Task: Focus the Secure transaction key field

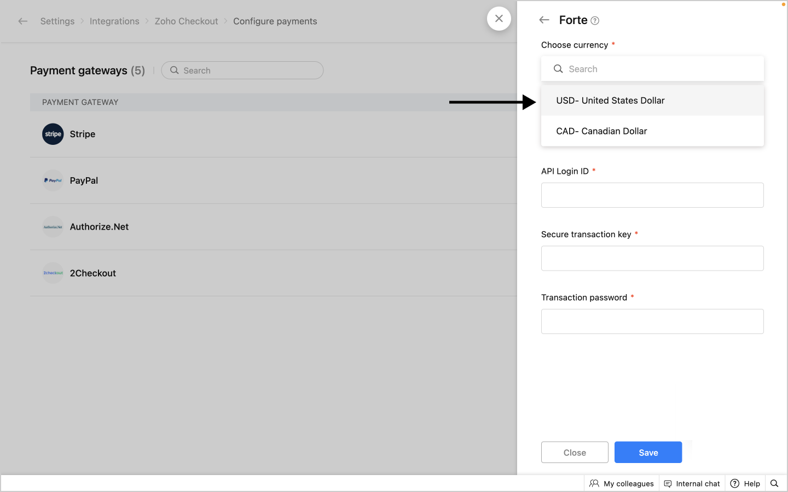Action: pyautogui.click(x=652, y=258)
